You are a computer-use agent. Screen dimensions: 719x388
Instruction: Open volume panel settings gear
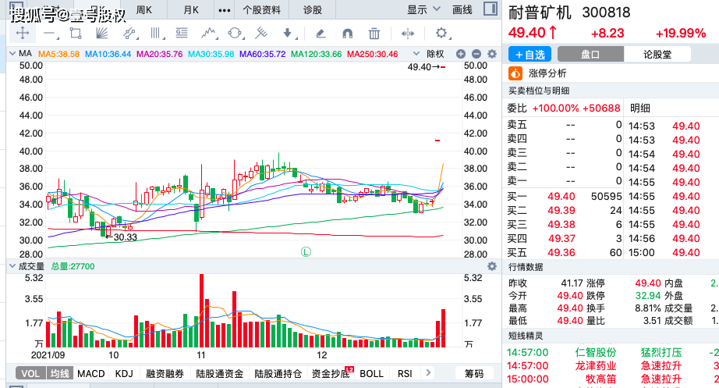tap(492, 266)
